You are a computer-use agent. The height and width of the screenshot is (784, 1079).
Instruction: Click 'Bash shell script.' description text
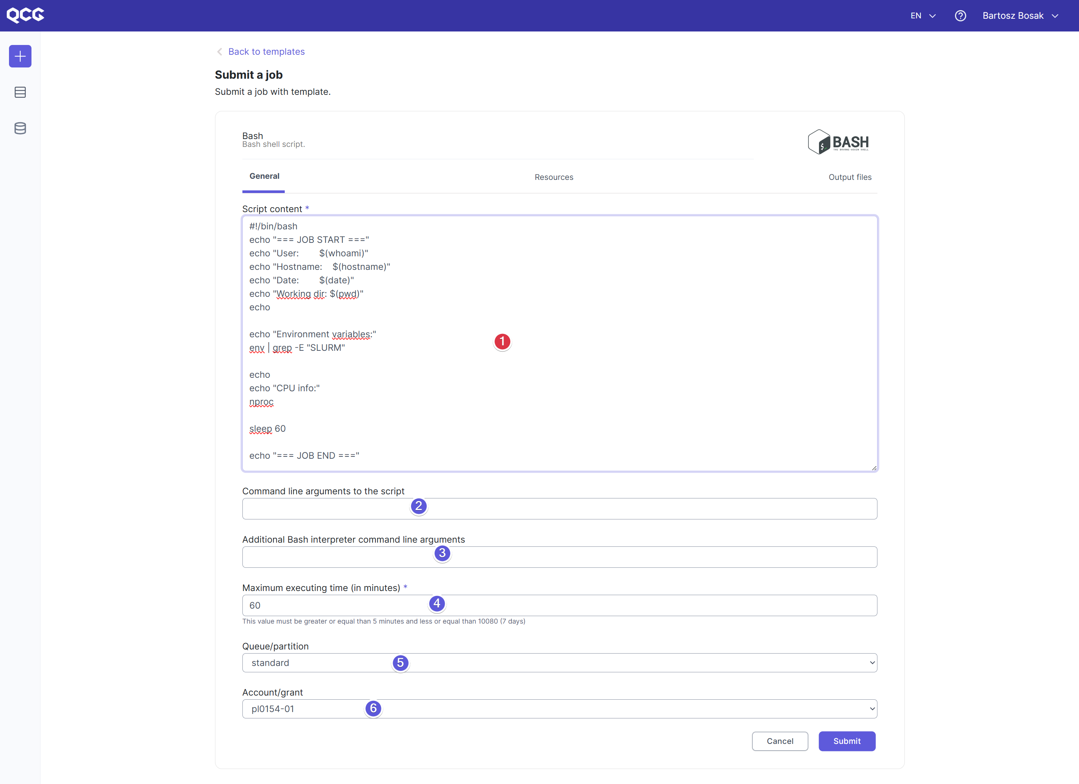(273, 144)
